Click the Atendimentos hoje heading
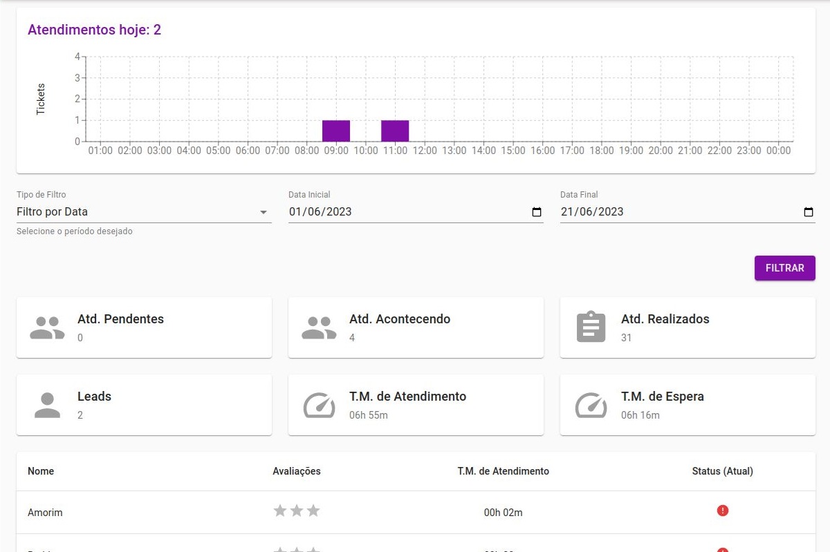The image size is (830, 552). [x=94, y=30]
